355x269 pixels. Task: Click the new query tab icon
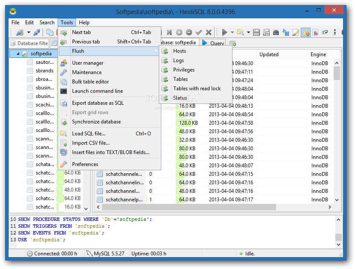coord(233,43)
